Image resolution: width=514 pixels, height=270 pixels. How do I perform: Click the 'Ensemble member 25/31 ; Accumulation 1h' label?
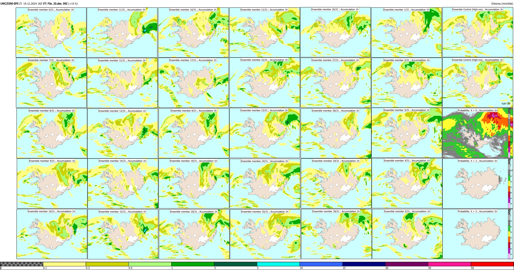265,212
